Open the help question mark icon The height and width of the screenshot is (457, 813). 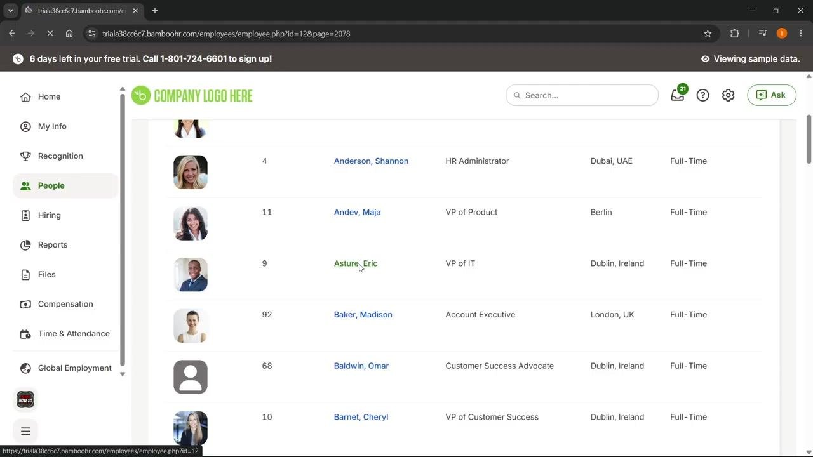[702, 95]
